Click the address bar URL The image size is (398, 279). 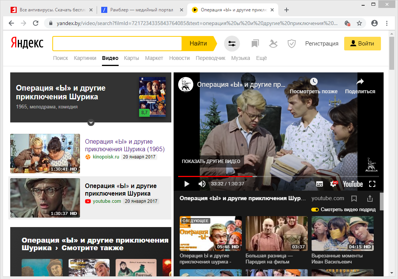coord(197,24)
